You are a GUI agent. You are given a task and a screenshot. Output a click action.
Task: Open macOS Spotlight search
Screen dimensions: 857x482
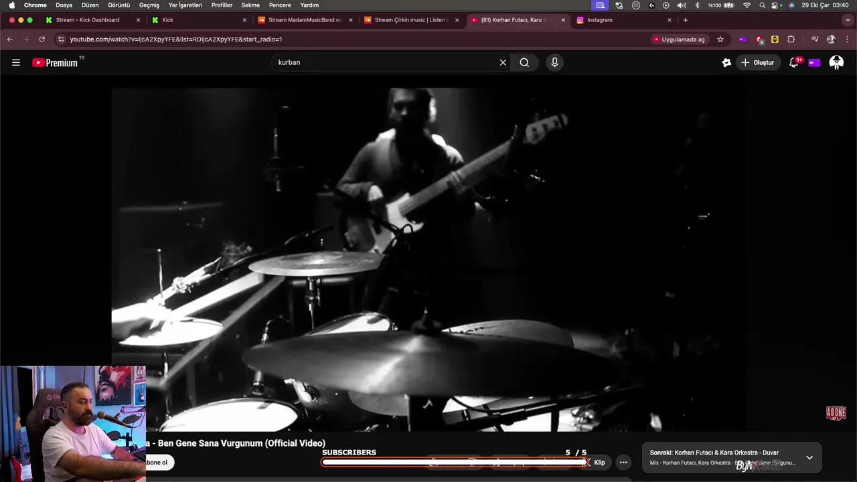tap(762, 5)
